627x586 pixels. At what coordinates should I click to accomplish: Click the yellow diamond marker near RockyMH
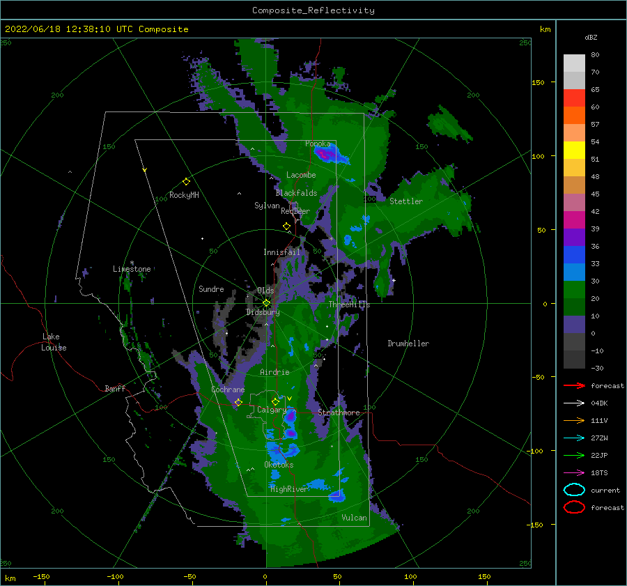click(x=186, y=182)
